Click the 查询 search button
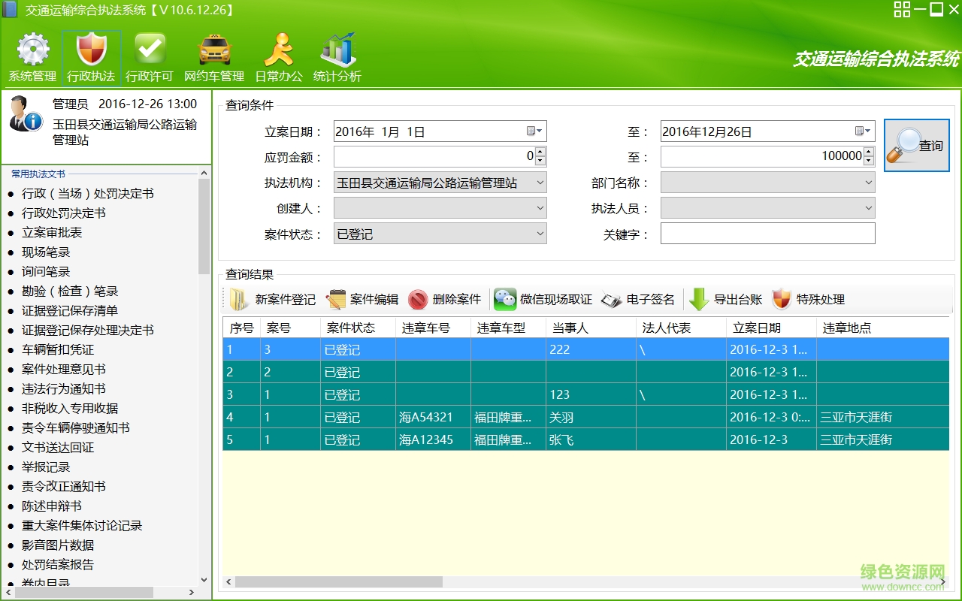962x601 pixels. (916, 146)
